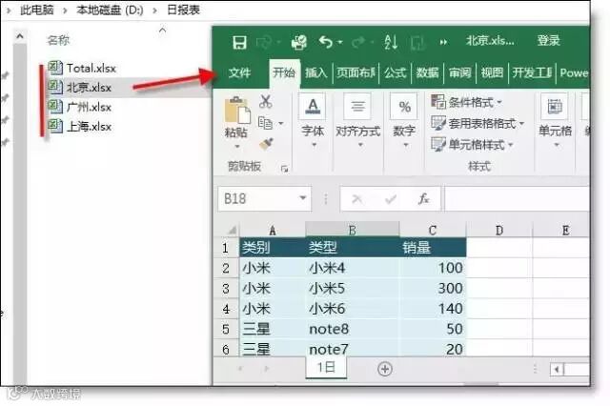Click the 单元格 cells group icon
The width and height of the screenshot is (610, 406).
(555, 106)
